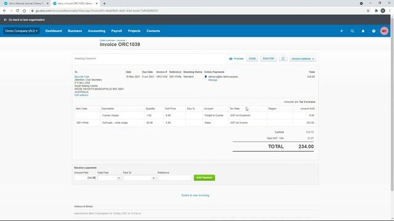Click the Edit address link
394x221 pixels.
click(x=81, y=95)
